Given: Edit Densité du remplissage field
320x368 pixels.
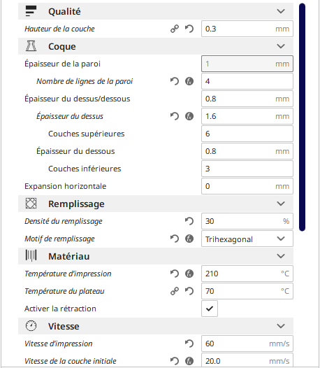Looking at the screenshot, I should [247, 221].
